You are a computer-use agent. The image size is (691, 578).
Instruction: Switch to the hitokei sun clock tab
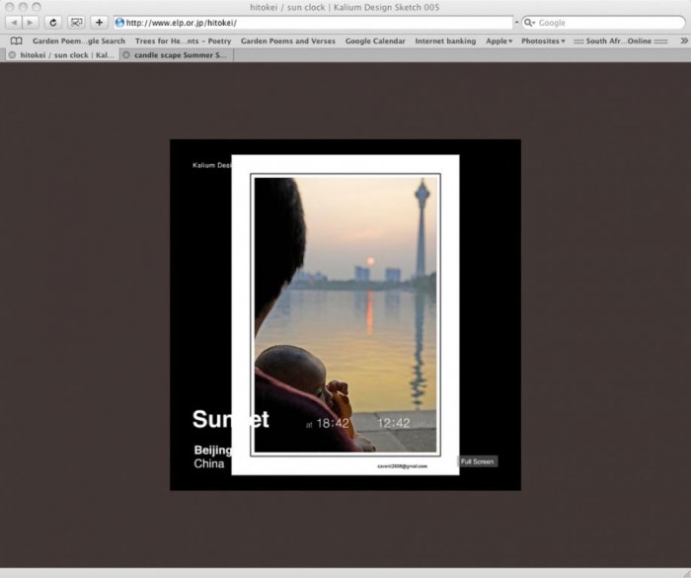click(x=61, y=55)
